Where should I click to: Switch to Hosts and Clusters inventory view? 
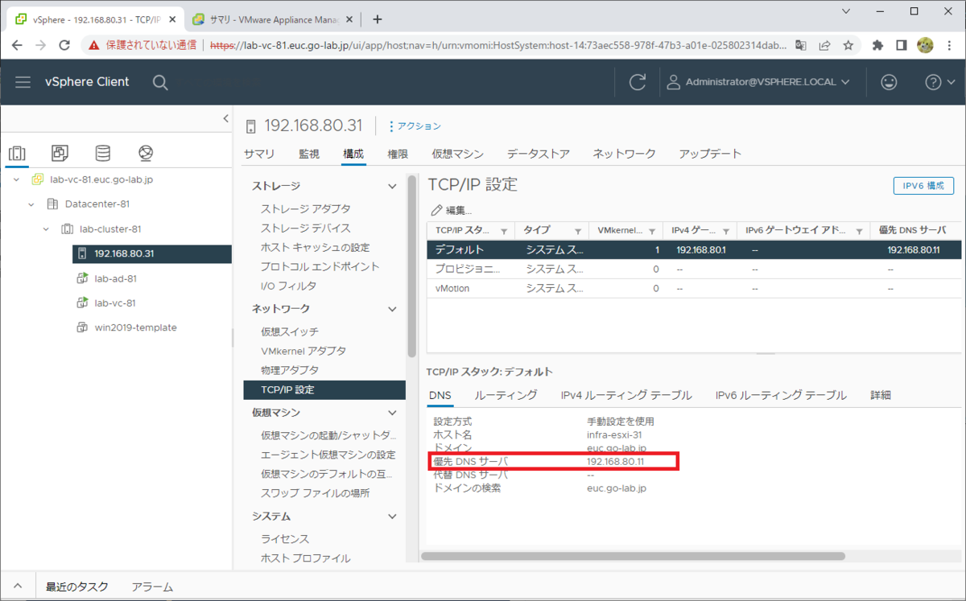pyautogui.click(x=18, y=153)
